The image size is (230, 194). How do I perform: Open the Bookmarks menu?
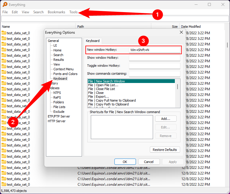(56, 12)
